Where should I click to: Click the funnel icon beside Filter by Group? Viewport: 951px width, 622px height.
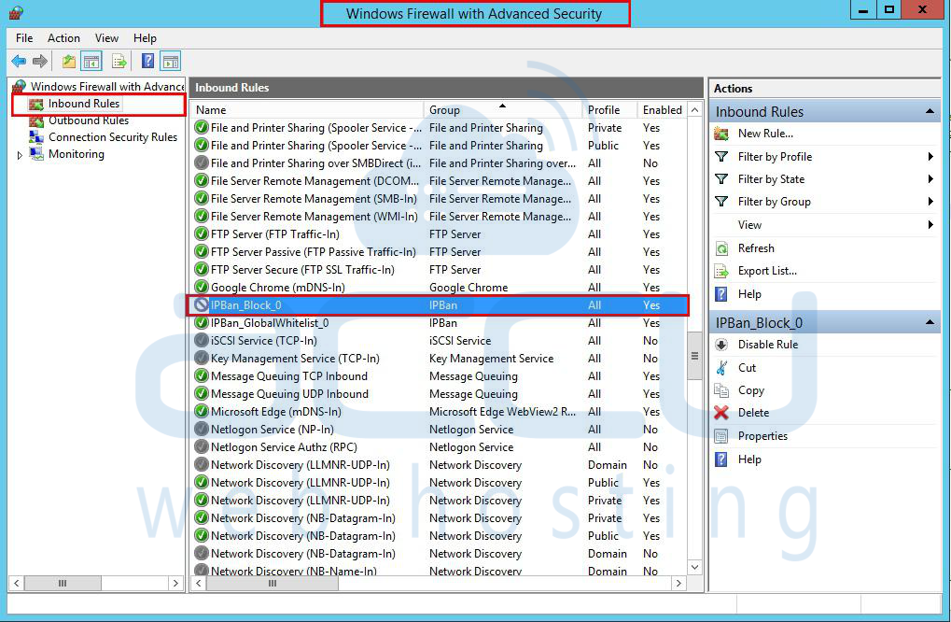pyautogui.click(x=721, y=202)
